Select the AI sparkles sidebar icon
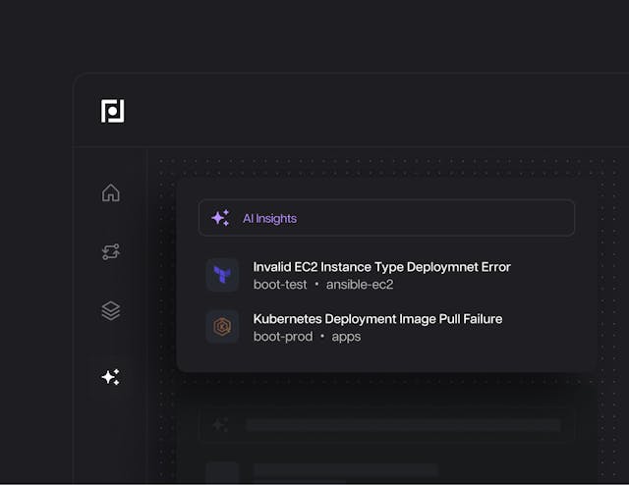 111,377
